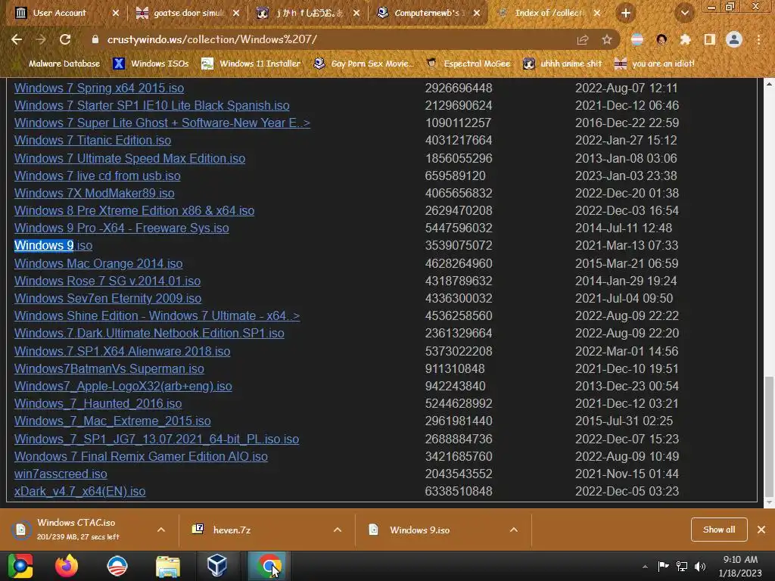Open the file explorer folder taskbar icon

click(167, 566)
